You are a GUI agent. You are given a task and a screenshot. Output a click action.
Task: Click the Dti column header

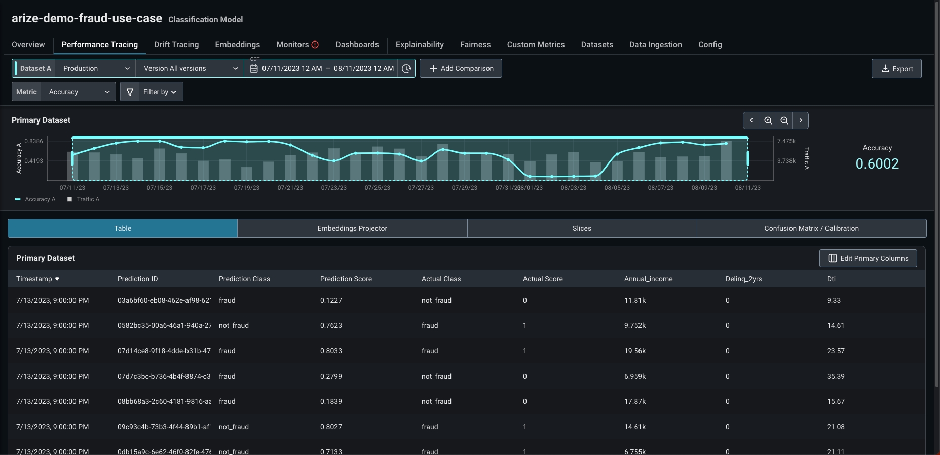tap(831, 279)
